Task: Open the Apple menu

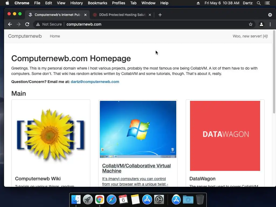Action: (x=7, y=3)
